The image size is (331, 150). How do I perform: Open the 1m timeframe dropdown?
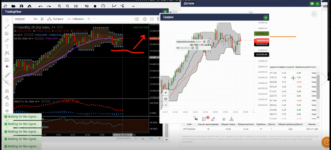35,19
